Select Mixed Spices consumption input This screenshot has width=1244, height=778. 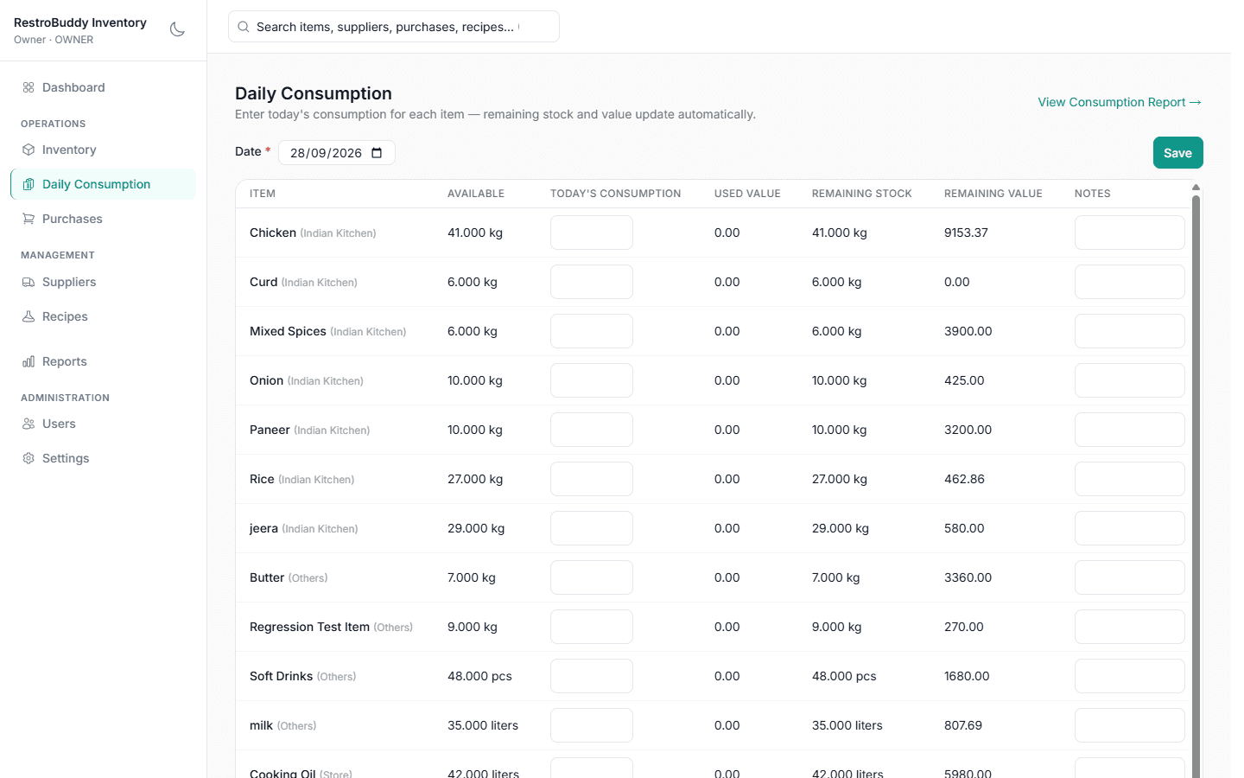(592, 331)
